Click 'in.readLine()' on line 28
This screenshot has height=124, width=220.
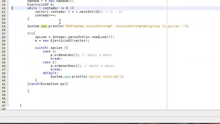pos(98,37)
